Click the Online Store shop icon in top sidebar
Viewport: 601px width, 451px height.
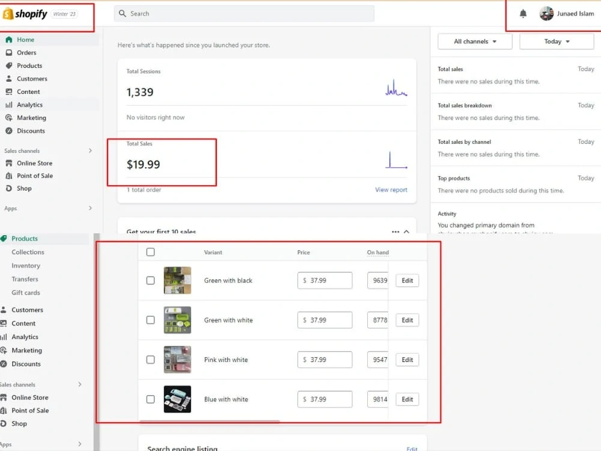click(x=9, y=163)
